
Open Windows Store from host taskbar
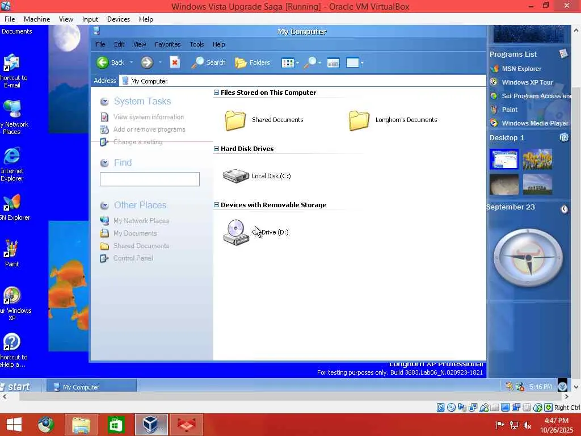pyautogui.click(x=116, y=425)
